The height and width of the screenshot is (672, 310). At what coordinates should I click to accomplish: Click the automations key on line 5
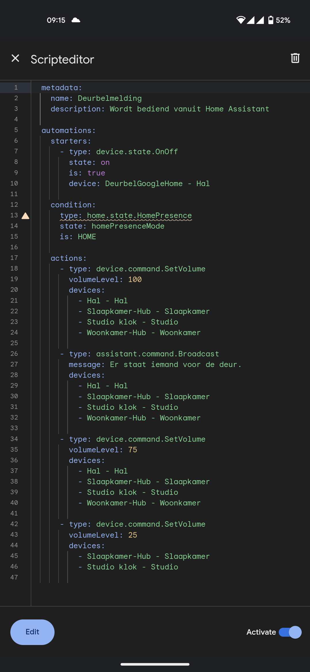point(68,130)
